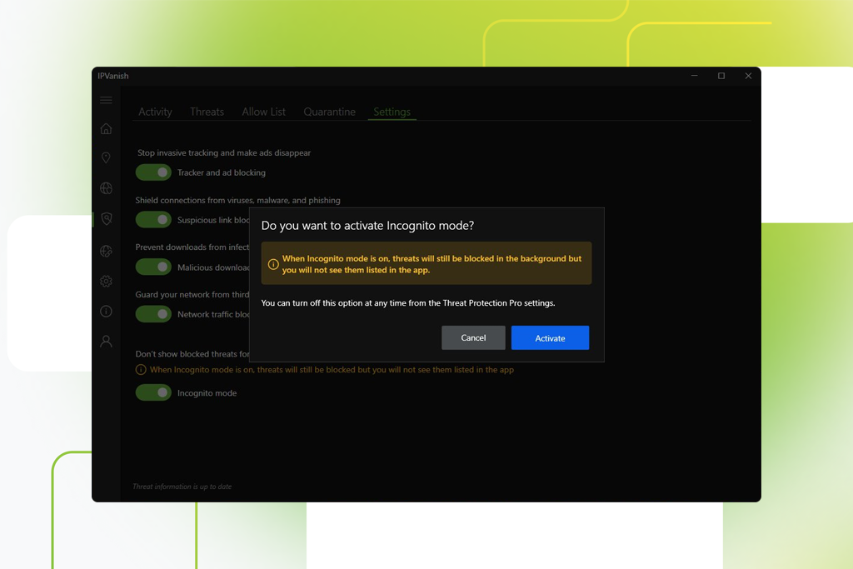The image size is (853, 569).
Task: Open the globe-with-shield sidebar icon
Action: [x=106, y=251]
